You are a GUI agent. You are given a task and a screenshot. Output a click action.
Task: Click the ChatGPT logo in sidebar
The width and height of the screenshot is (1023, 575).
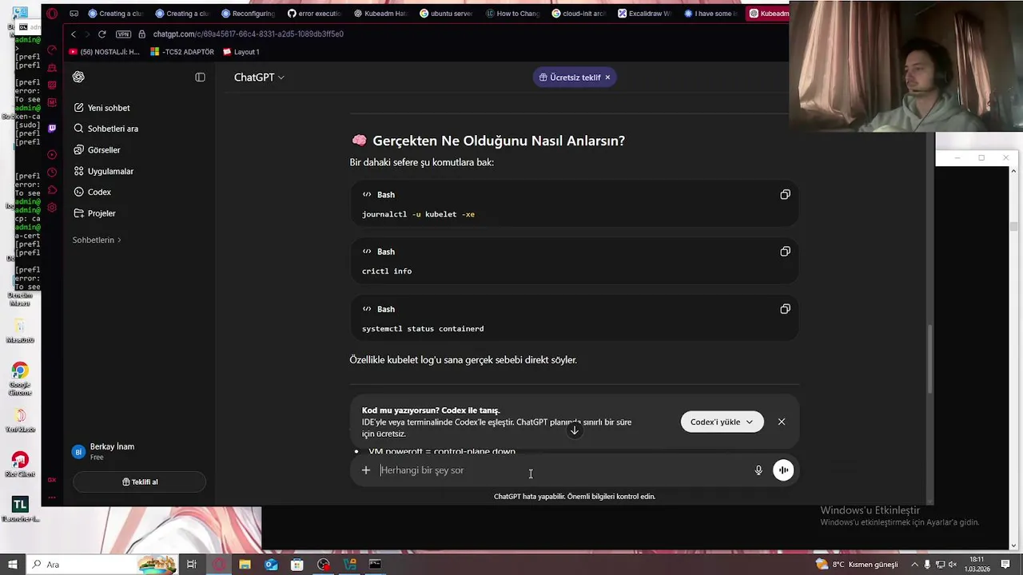click(x=78, y=77)
